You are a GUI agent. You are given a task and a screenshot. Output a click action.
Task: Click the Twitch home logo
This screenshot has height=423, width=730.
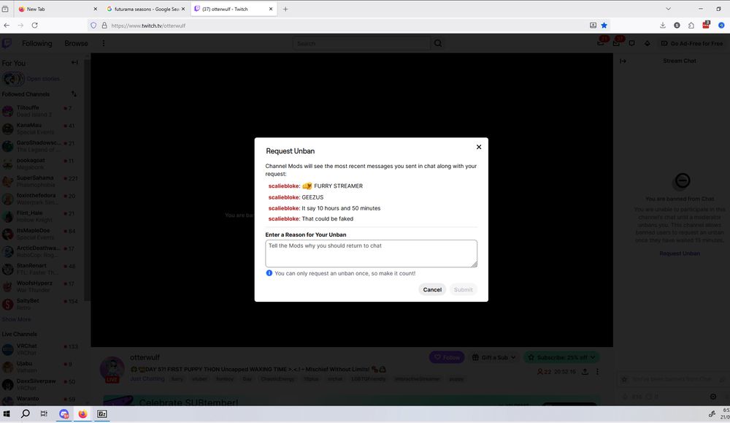tap(7, 43)
